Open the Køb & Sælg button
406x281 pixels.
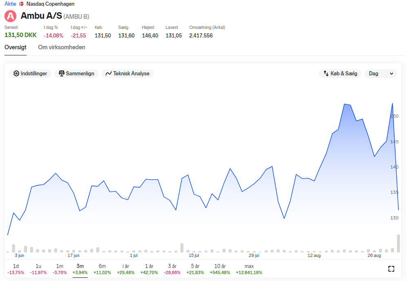340,73
